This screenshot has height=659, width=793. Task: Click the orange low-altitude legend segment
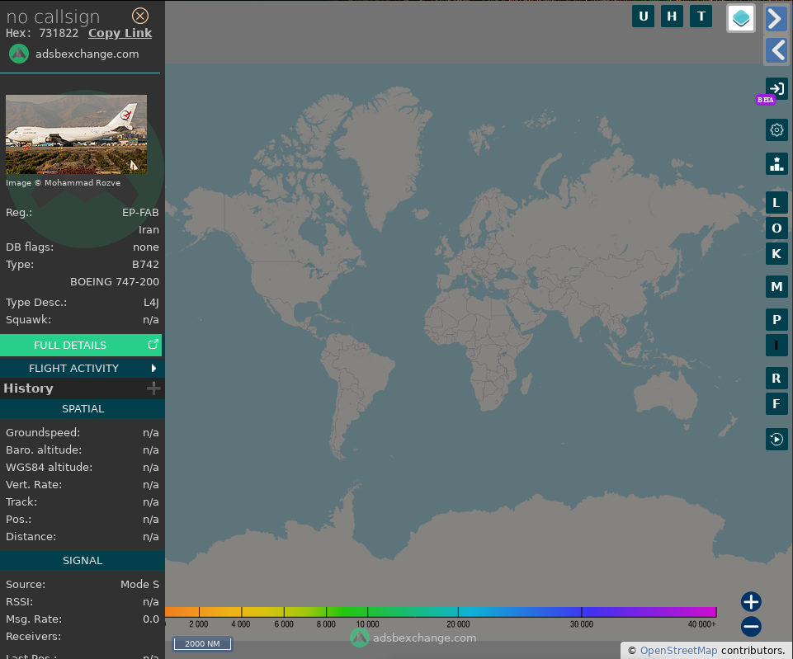click(182, 612)
